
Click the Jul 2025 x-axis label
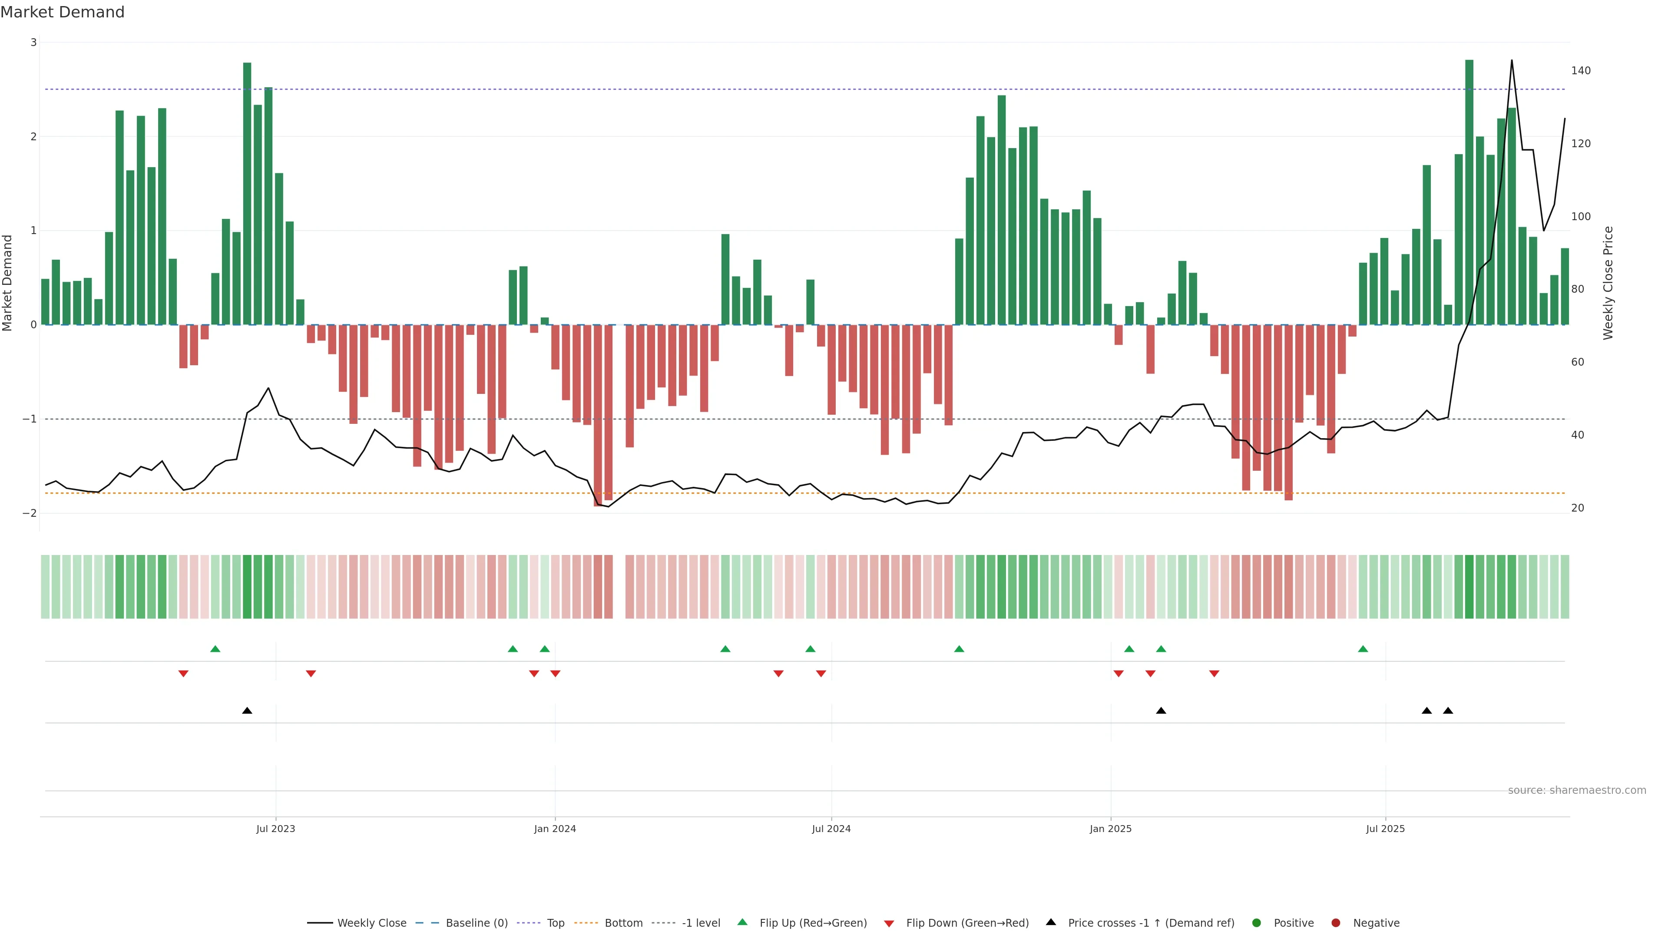(1385, 829)
